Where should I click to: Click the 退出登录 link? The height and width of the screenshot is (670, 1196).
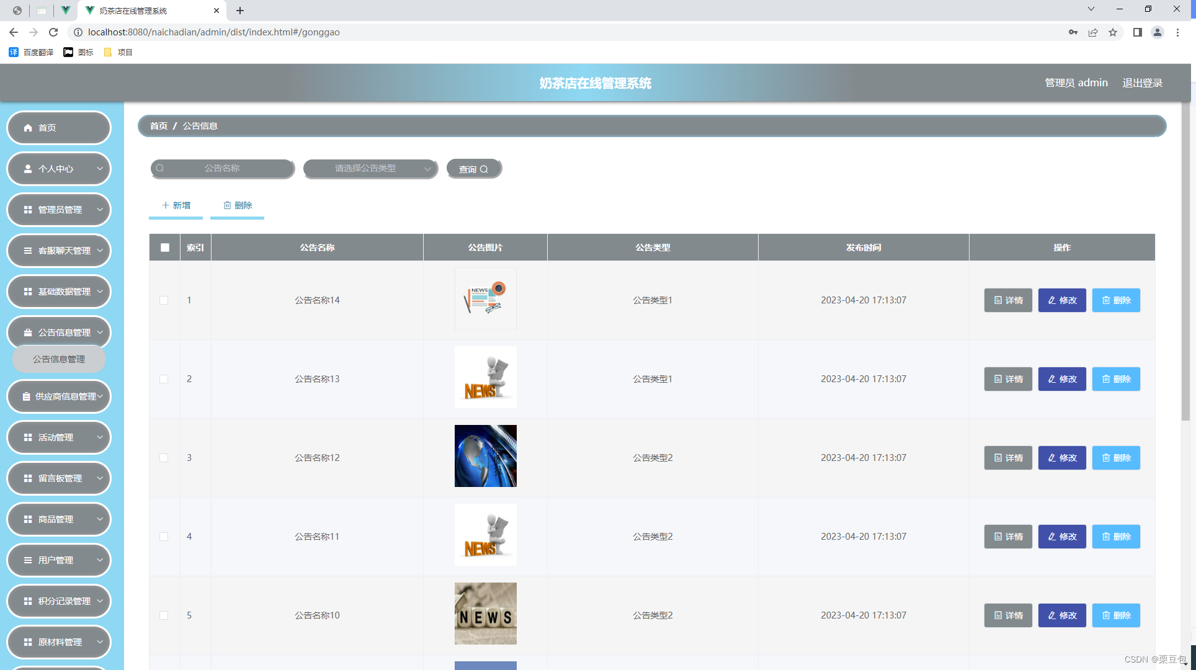1142,83
